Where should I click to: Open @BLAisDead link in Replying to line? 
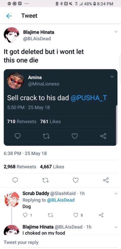61,200
